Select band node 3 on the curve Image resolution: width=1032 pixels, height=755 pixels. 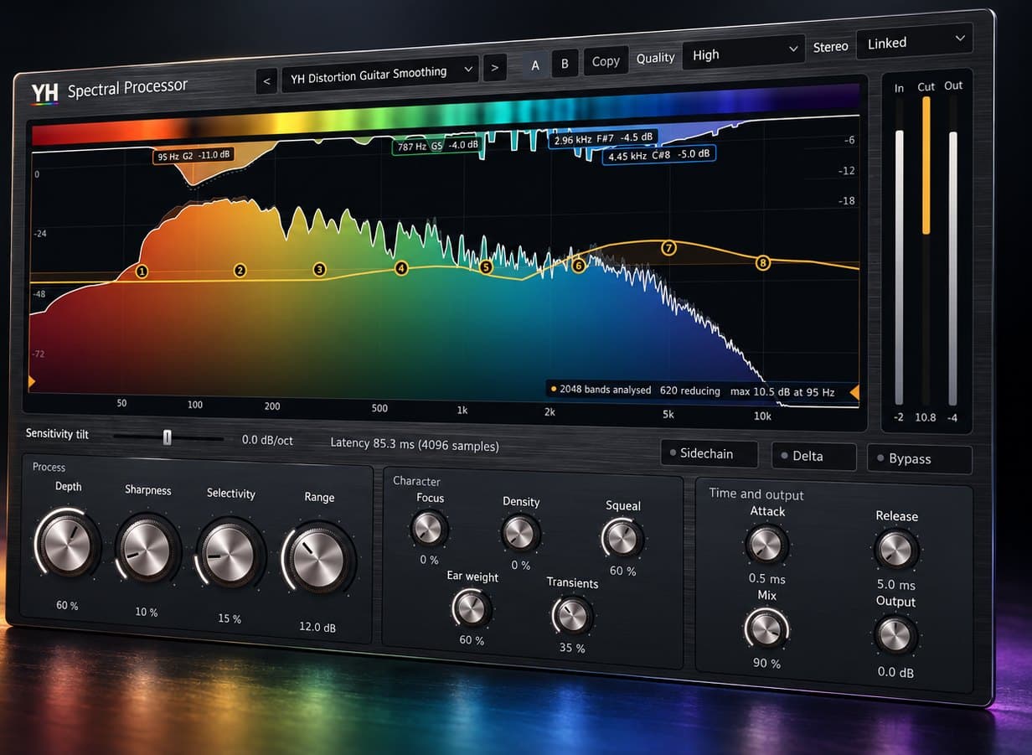pyautogui.click(x=319, y=270)
